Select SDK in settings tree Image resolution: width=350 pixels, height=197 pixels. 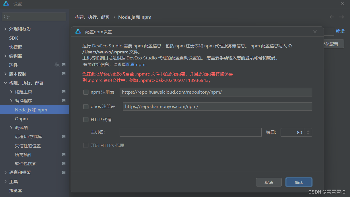[13, 38]
